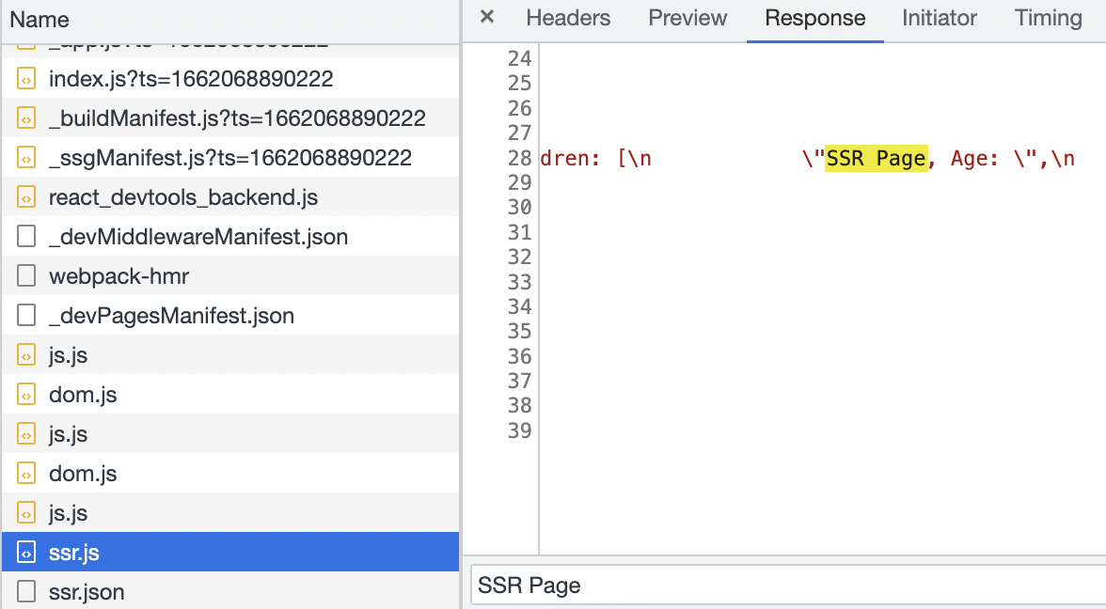Select the Response tab
1106x609 pixels.
814,18
